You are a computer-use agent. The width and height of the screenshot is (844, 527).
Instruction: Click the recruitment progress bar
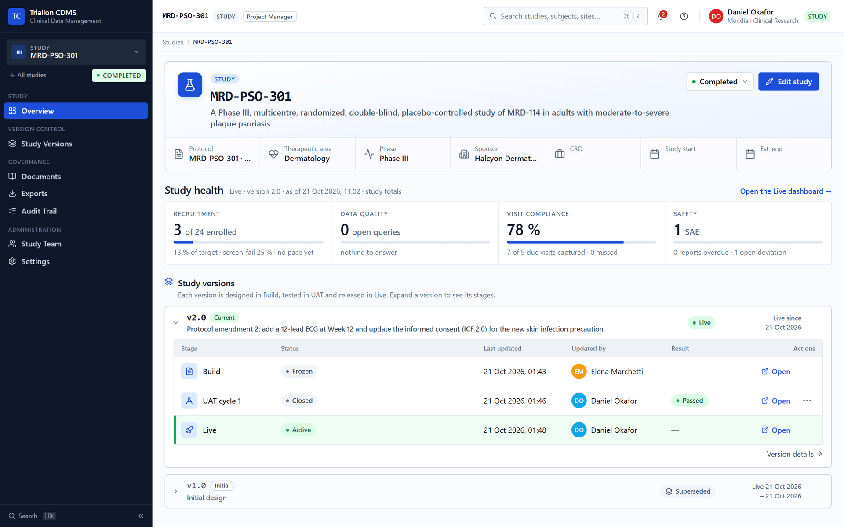click(248, 242)
